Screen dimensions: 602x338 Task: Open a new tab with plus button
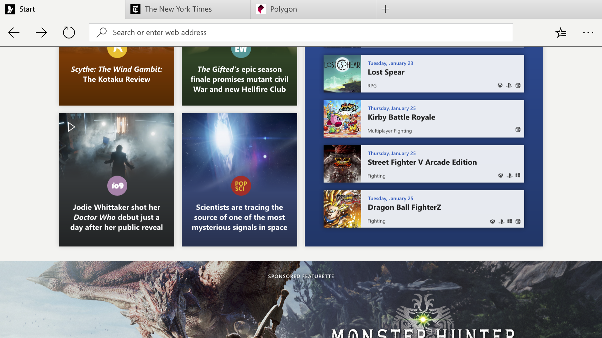(385, 9)
